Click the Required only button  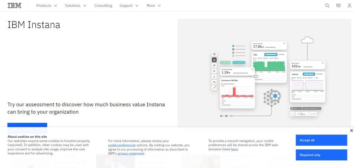[x=321, y=155]
